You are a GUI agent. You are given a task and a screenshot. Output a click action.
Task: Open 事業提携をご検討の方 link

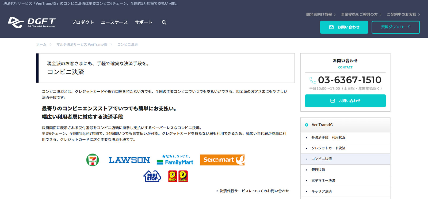[x=359, y=14]
